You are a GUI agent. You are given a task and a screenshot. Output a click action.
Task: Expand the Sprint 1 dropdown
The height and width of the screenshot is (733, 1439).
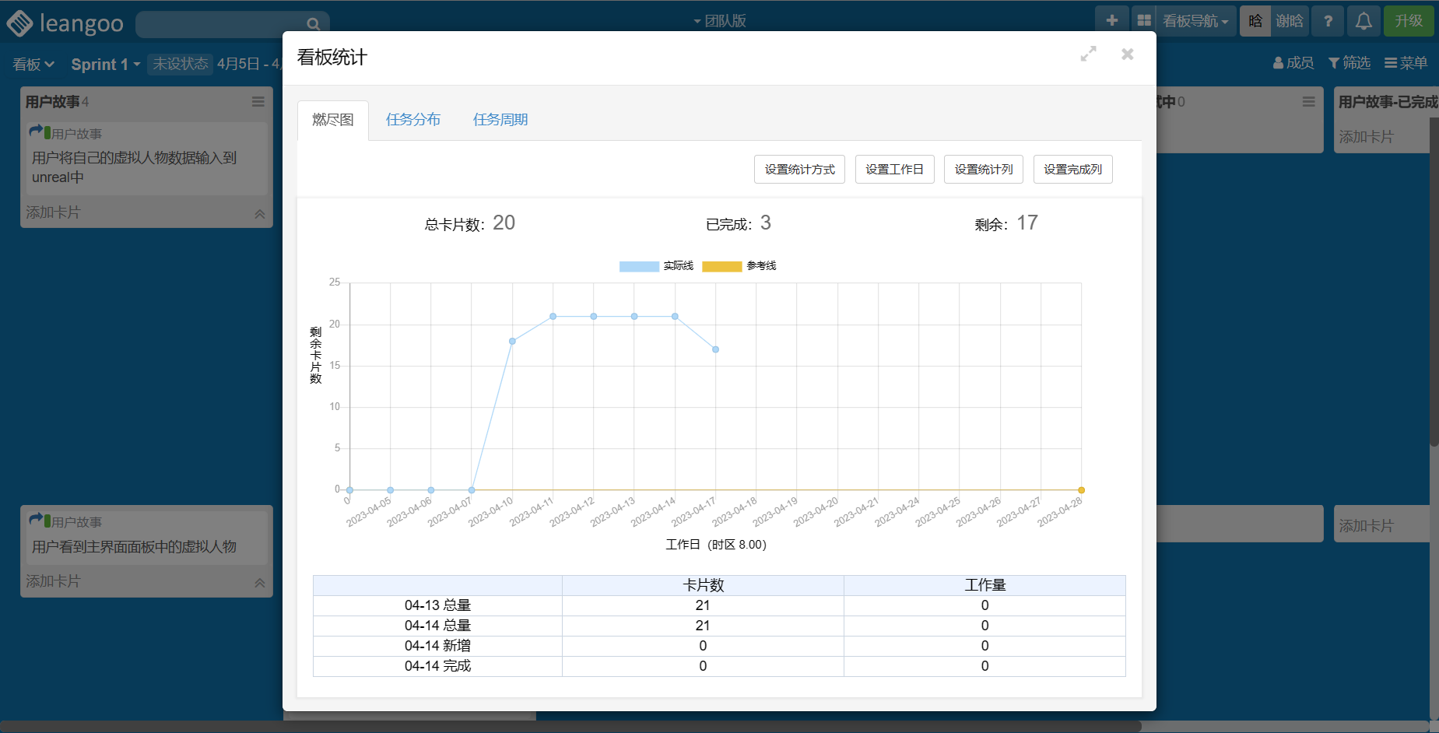pos(106,65)
